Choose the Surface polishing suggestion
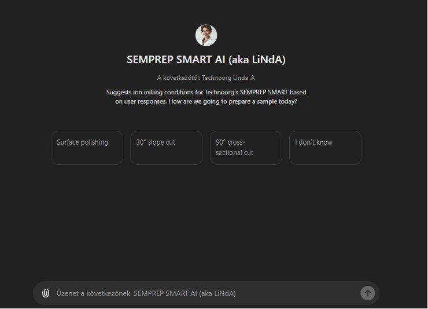428x309 pixels. tap(87, 148)
